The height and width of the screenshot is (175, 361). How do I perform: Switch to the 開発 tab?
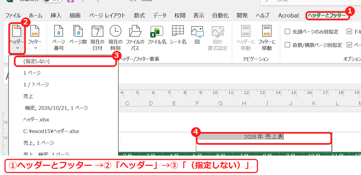[242, 16]
